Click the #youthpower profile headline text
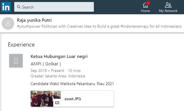 coord(99,26)
